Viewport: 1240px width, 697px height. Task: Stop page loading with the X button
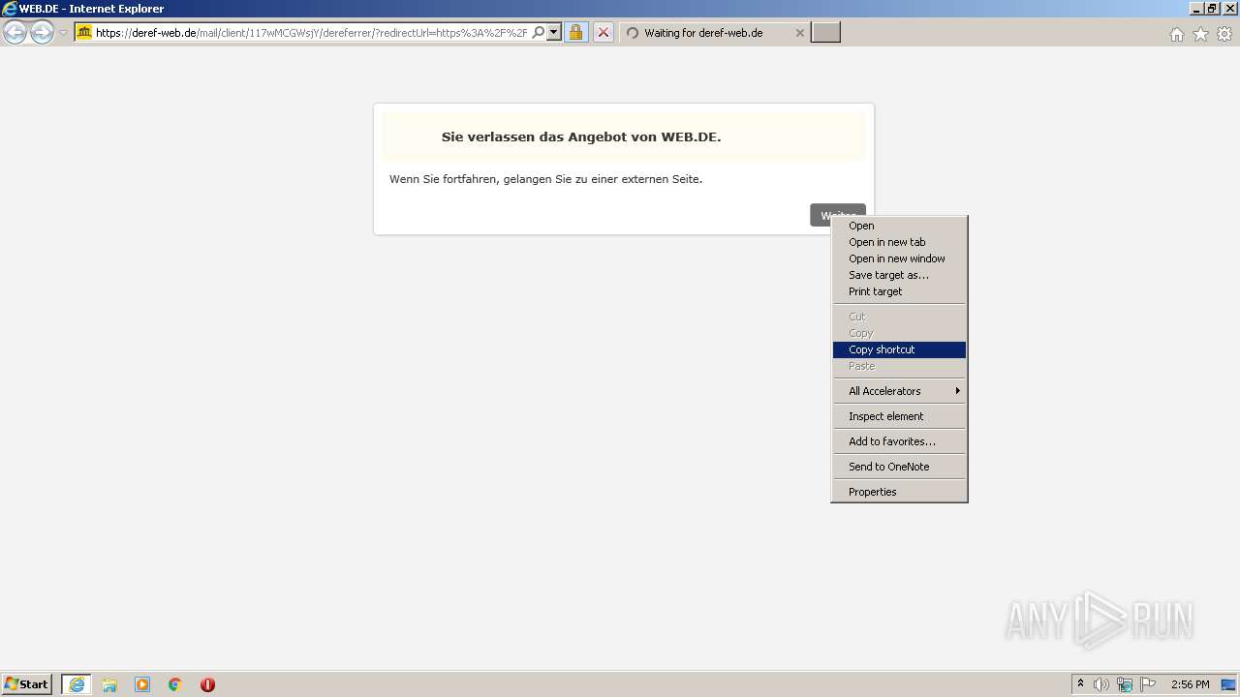[x=603, y=32]
